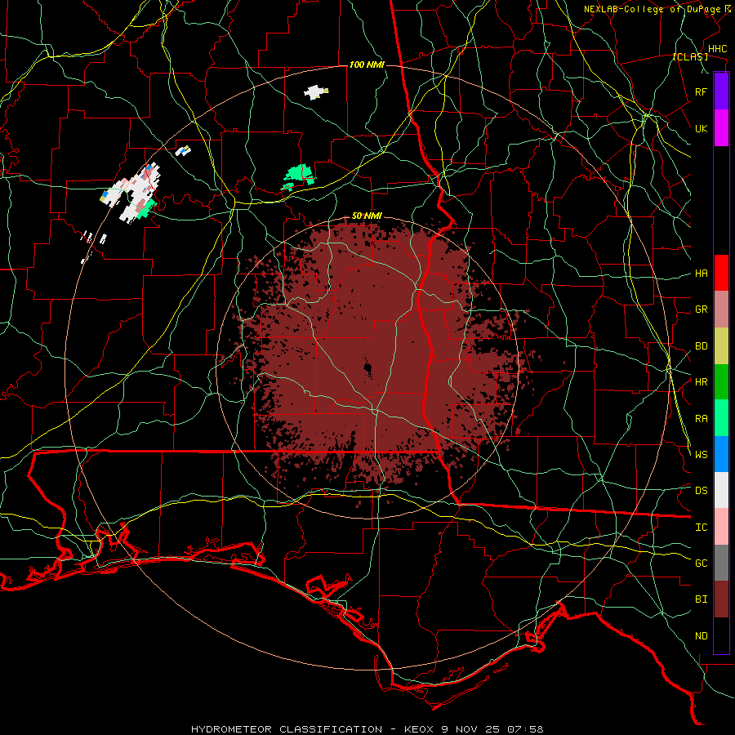Pick the RA light green legend swatch
Screen dimensions: 735x735
coord(721,417)
